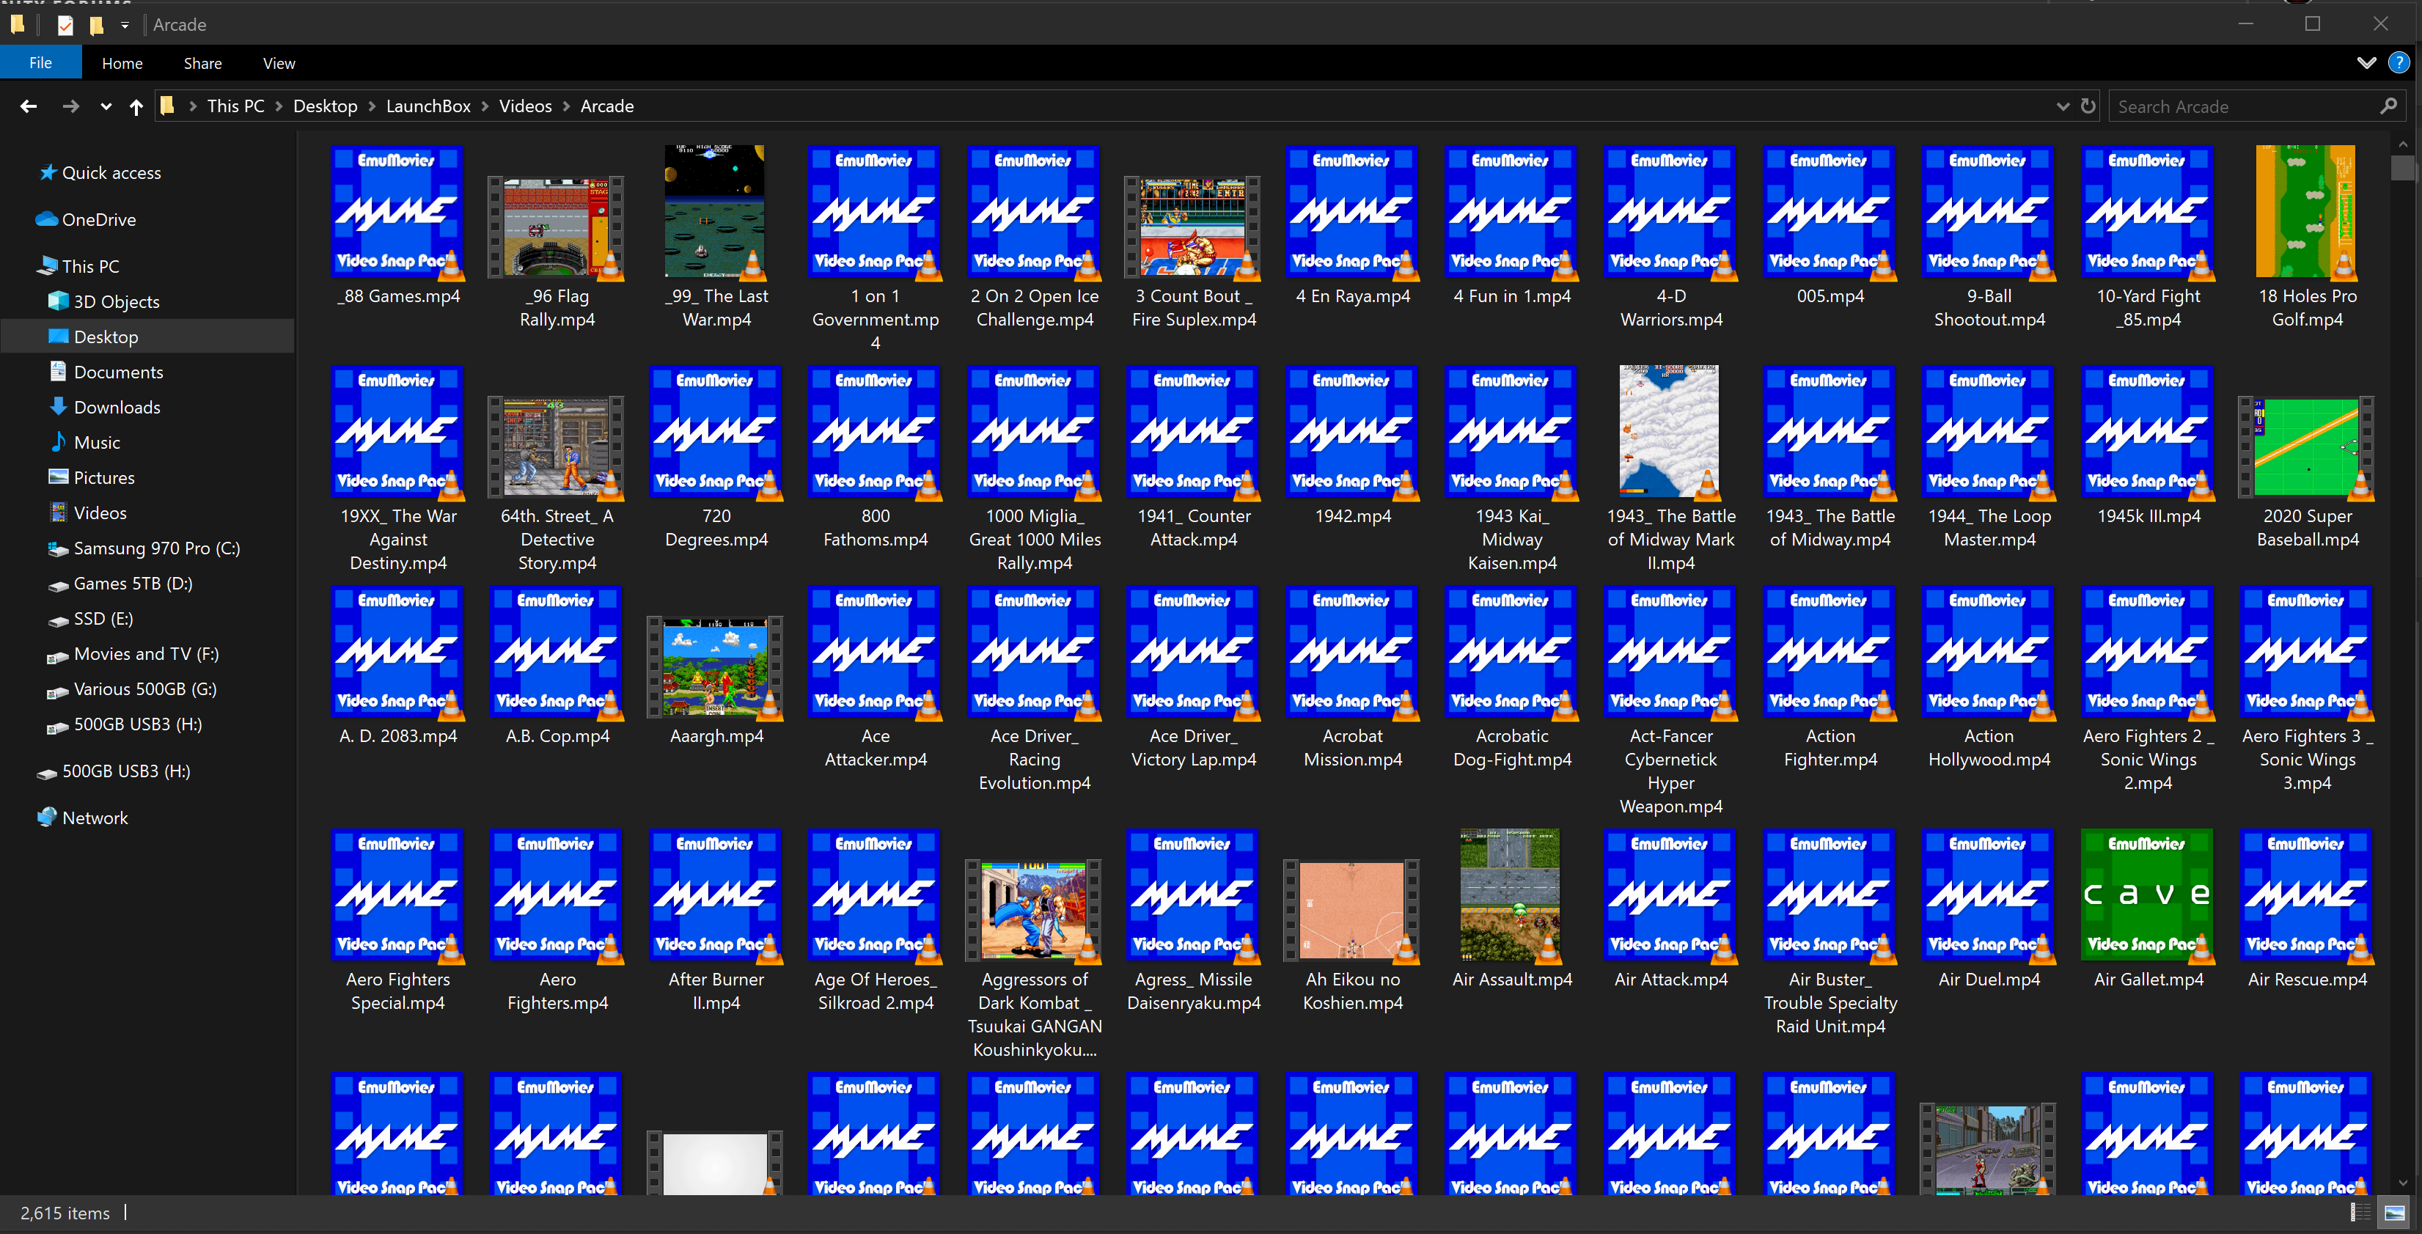The width and height of the screenshot is (2422, 1234).
Task: Open 3D Objects in the sidebar
Action: (117, 301)
